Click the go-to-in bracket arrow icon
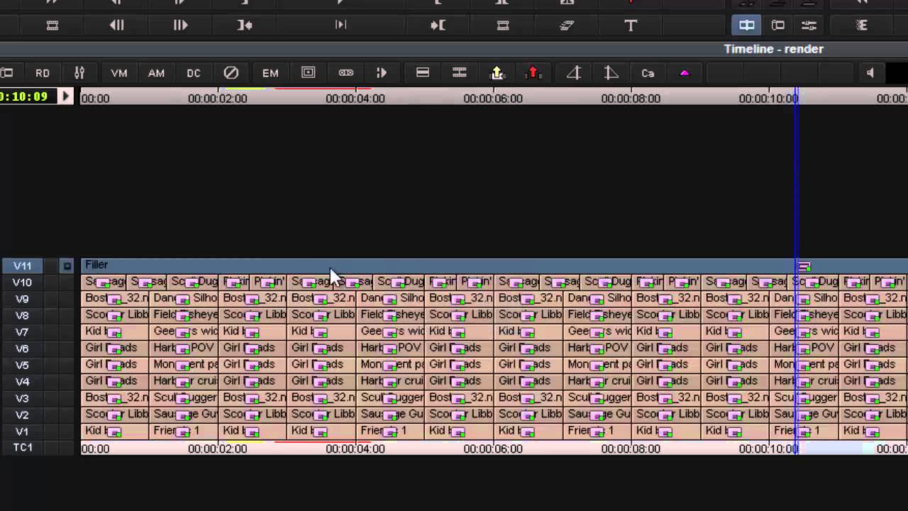 (245, 26)
